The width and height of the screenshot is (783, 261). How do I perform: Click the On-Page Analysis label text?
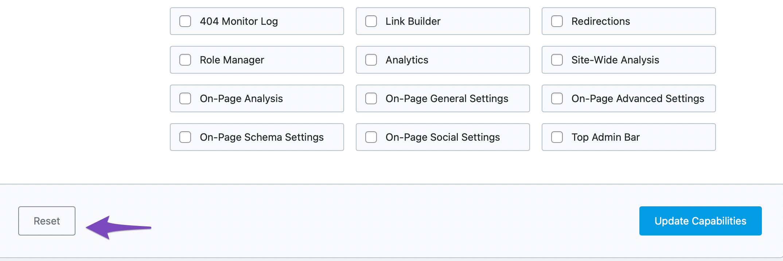coord(241,98)
